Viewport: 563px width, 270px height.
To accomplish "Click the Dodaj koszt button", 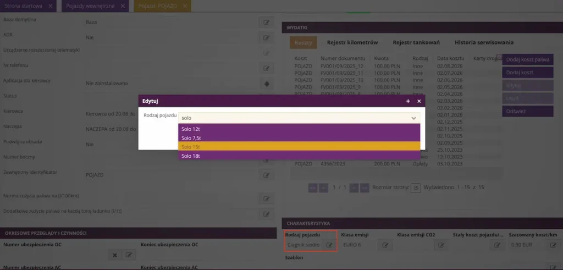I will coord(528,73).
